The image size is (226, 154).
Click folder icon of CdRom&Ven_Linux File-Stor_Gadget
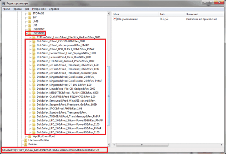point(34,37)
